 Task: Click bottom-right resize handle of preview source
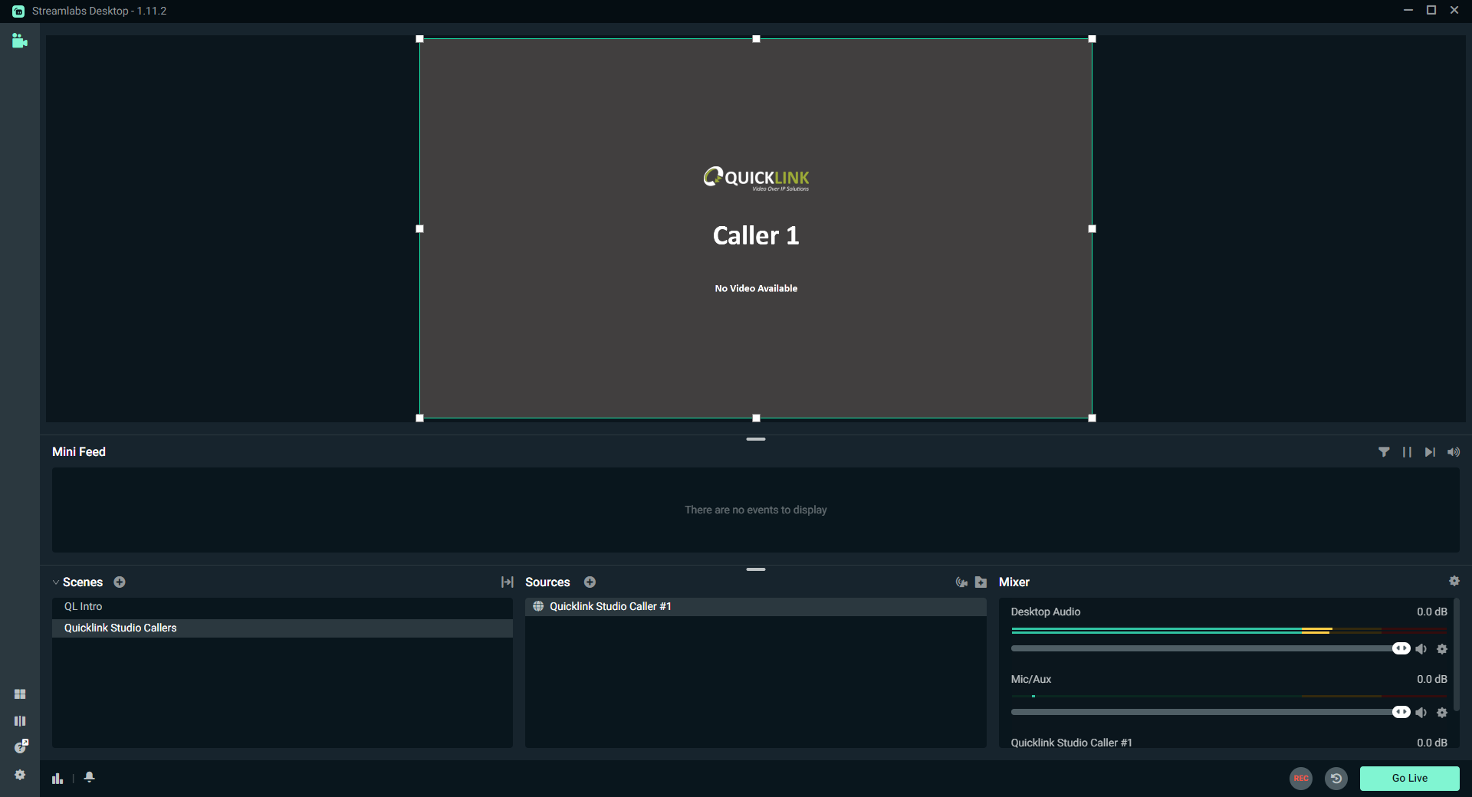pos(1092,418)
